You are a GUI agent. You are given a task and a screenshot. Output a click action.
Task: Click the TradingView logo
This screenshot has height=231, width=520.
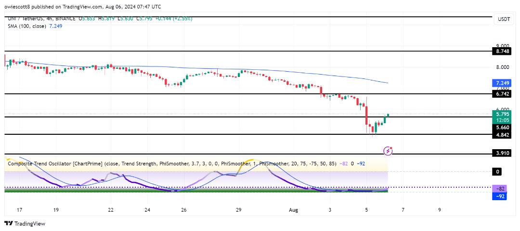tap(25, 223)
